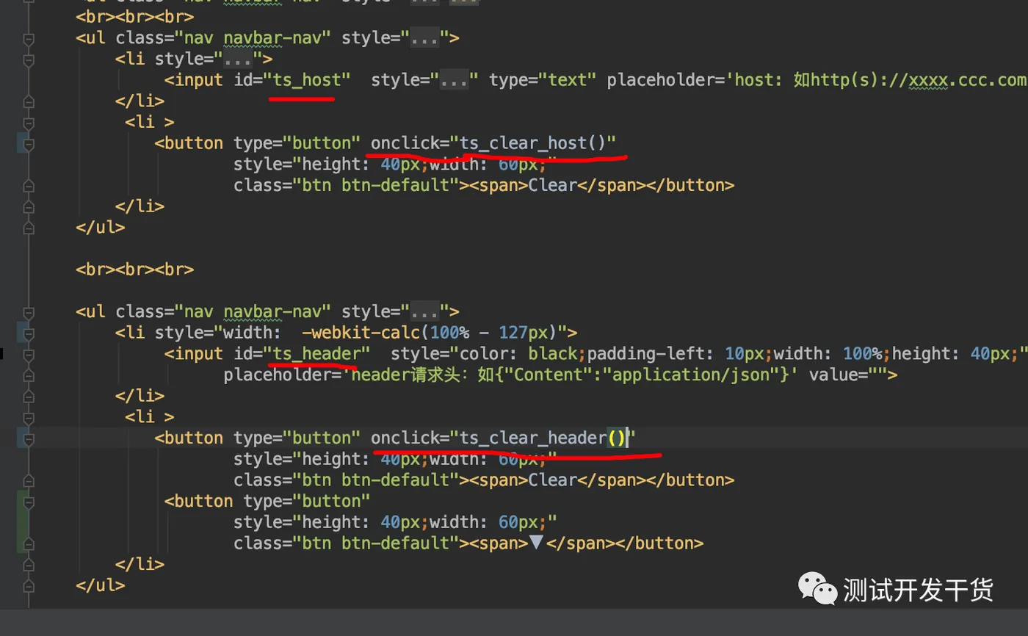Screen dimensions: 1028x636
Task: Collapse the ul block containing the ts_header input
Action: click(29, 312)
